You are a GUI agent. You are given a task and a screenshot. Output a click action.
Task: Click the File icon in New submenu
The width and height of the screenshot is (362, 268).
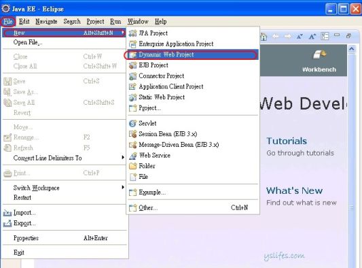coord(132,177)
